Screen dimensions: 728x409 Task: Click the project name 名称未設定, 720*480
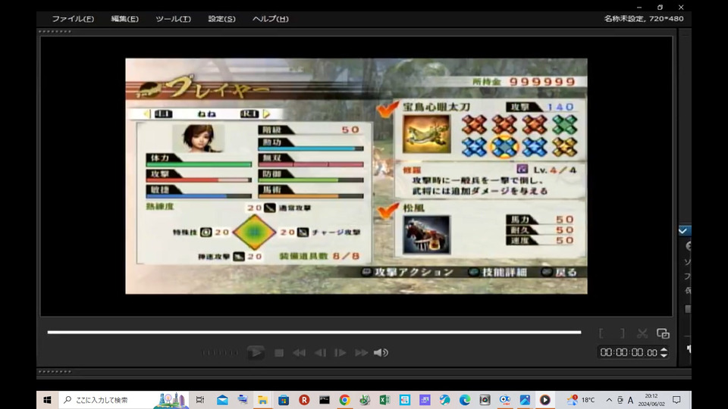click(644, 19)
